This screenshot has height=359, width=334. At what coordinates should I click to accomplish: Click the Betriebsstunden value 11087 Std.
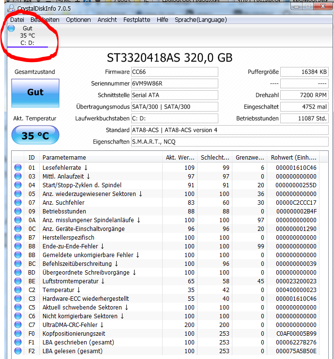[304, 118]
